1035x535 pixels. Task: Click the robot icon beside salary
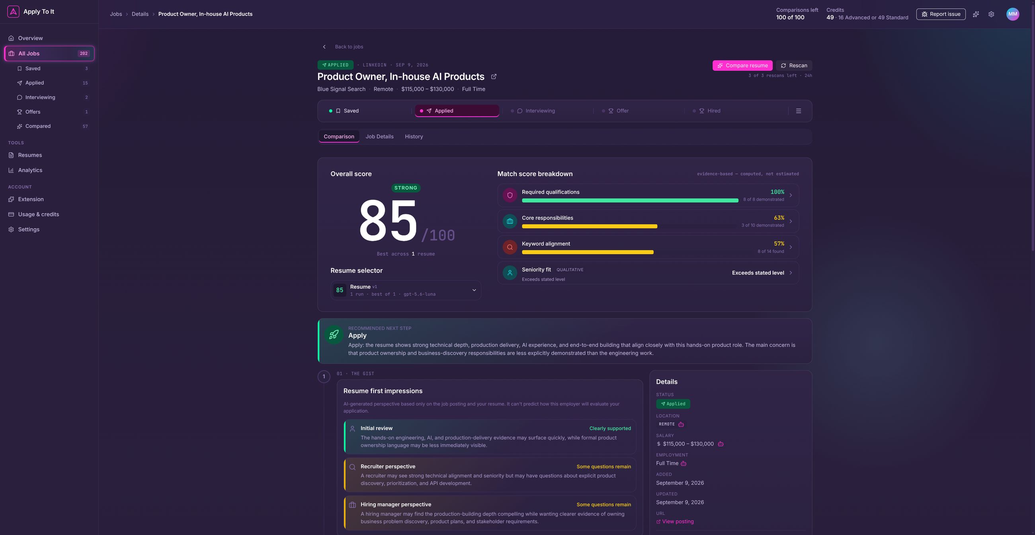(x=721, y=444)
